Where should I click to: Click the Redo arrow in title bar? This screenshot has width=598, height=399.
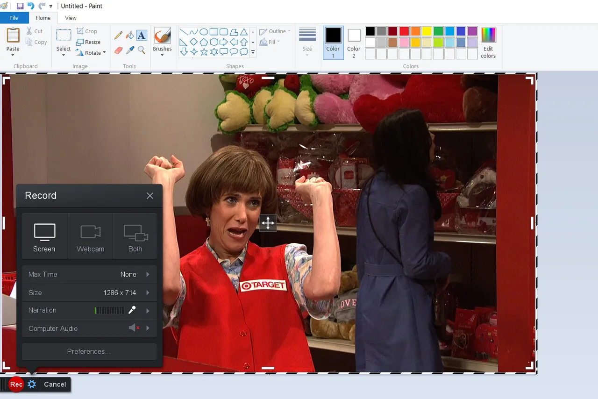[x=42, y=6]
